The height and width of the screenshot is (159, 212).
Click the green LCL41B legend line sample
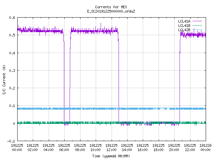point(197,25)
